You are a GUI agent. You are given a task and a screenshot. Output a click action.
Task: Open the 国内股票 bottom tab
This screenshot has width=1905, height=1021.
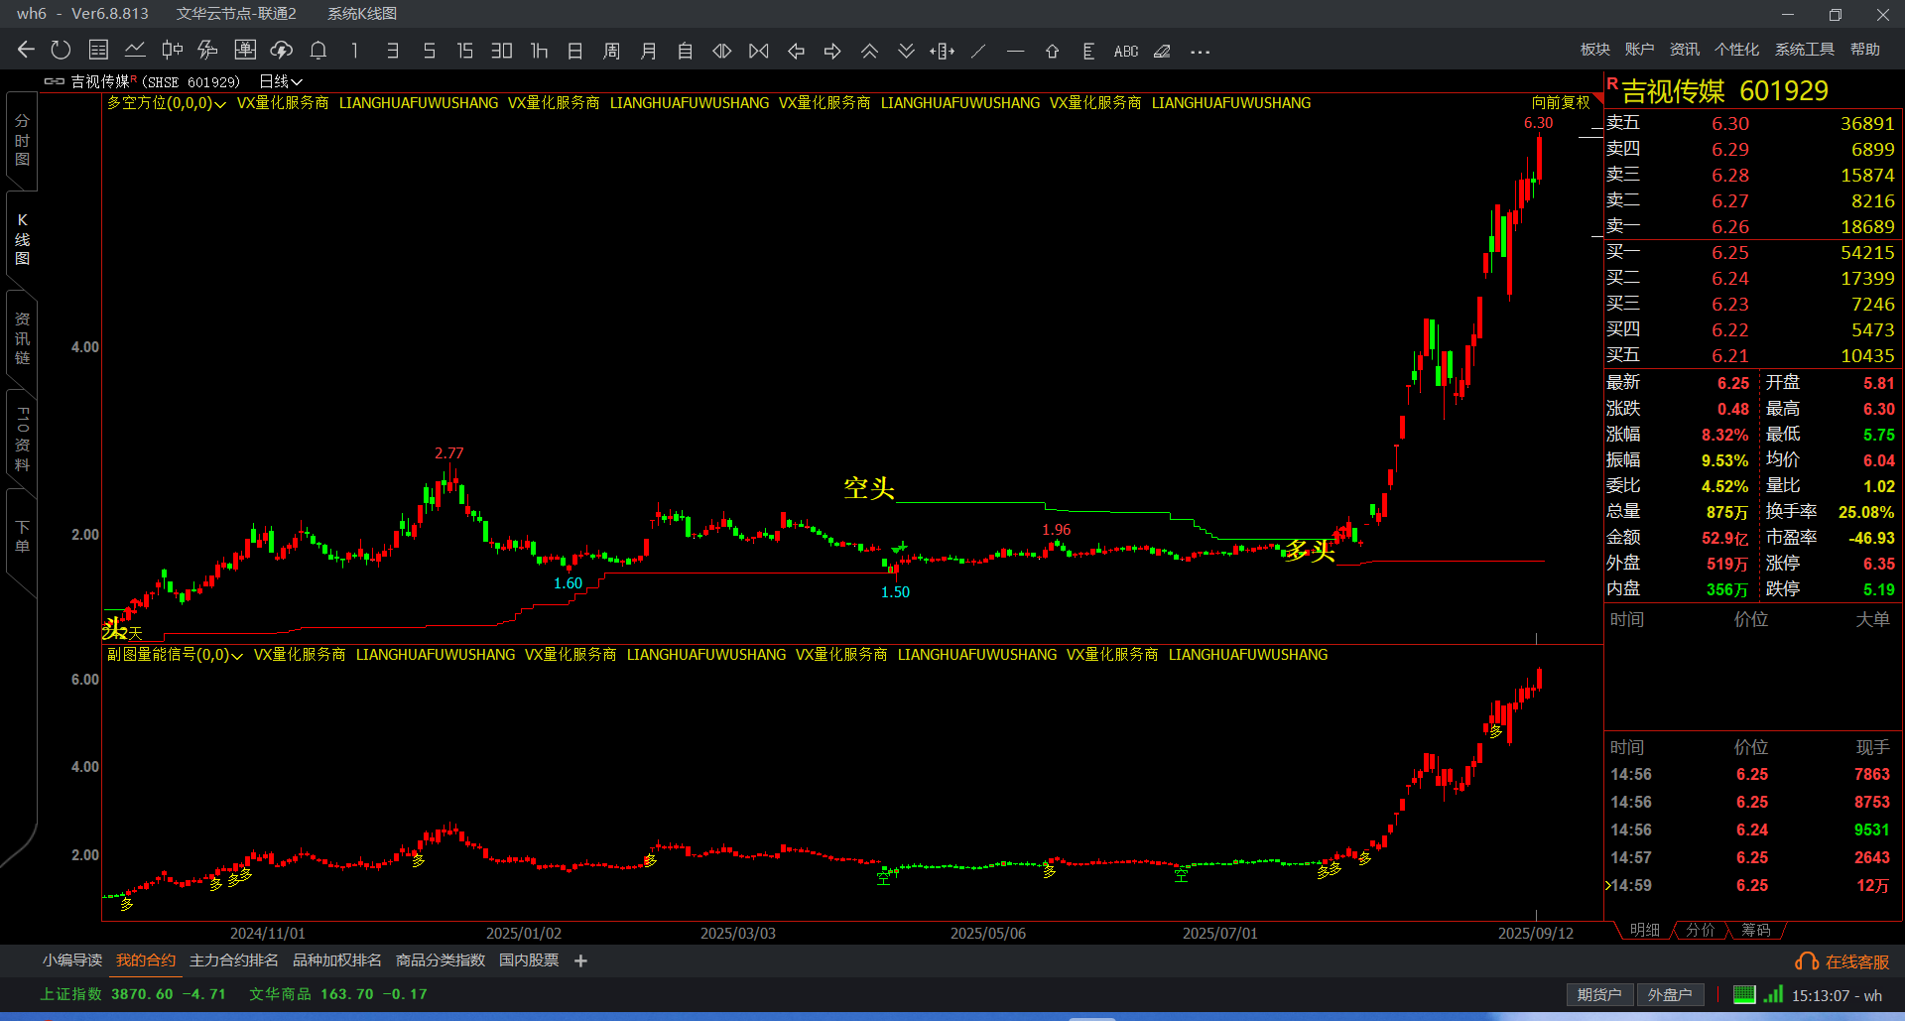click(529, 959)
